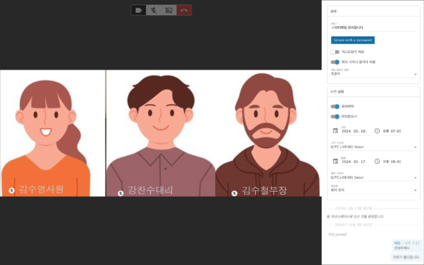Click the 'joined' system message
Viewport: 424px width, 265px height.
337,234
